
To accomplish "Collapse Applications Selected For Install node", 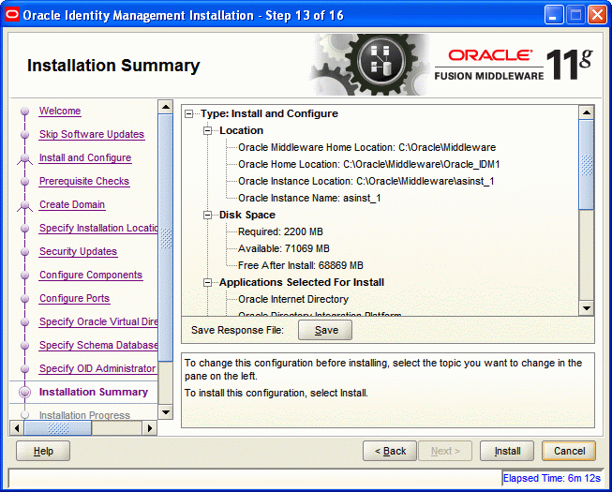I will tap(209, 282).
